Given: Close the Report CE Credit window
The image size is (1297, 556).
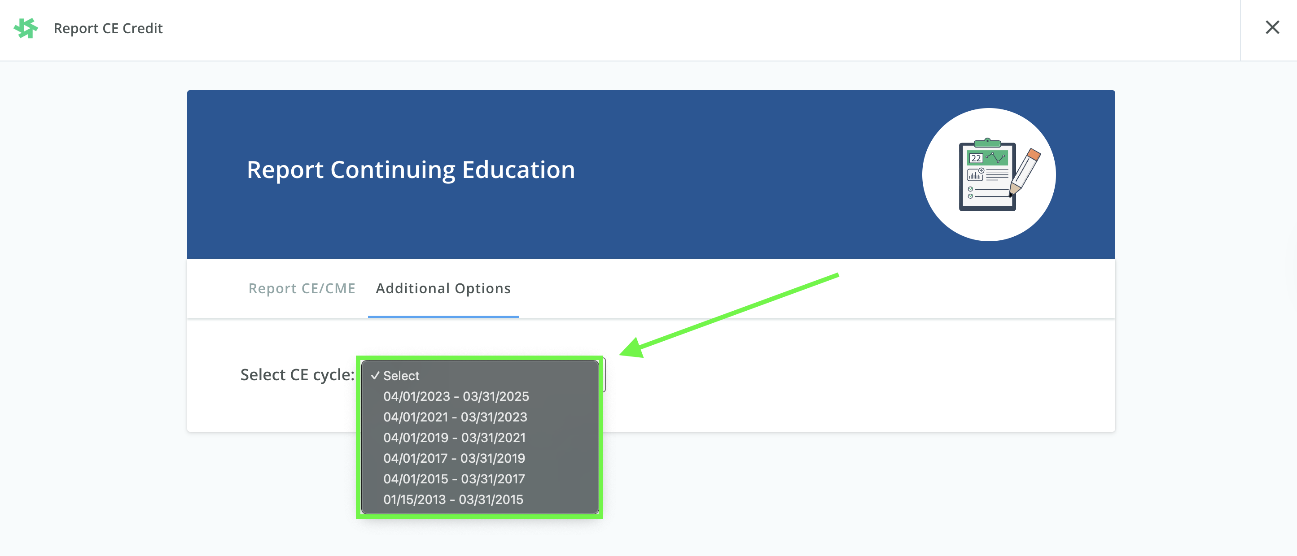Looking at the screenshot, I should [1272, 28].
